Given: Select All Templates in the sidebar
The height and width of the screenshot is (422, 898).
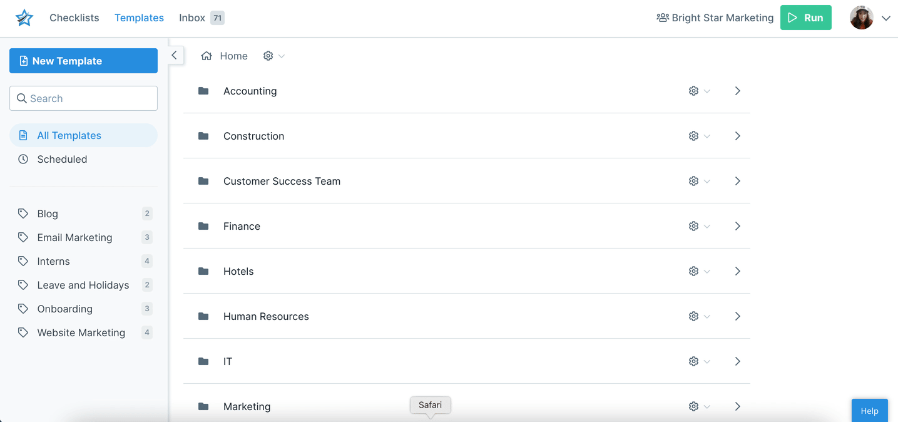Looking at the screenshot, I should point(84,135).
